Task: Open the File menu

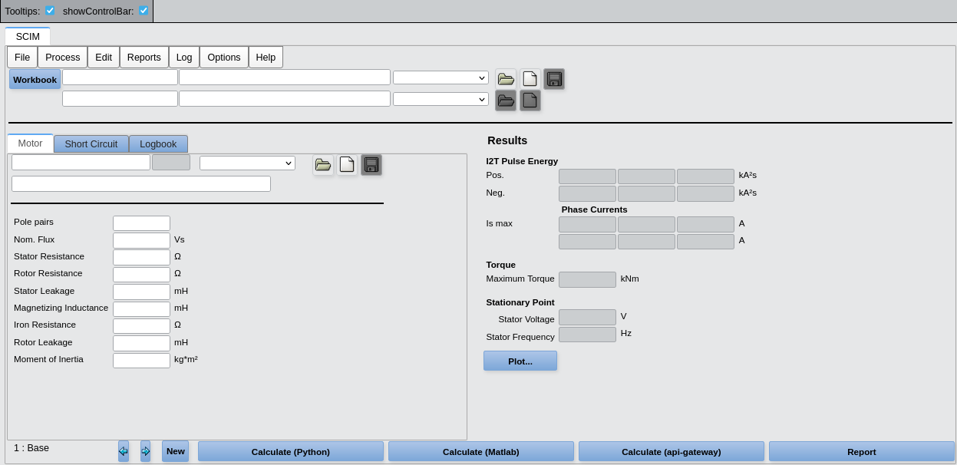Action: click(22, 58)
